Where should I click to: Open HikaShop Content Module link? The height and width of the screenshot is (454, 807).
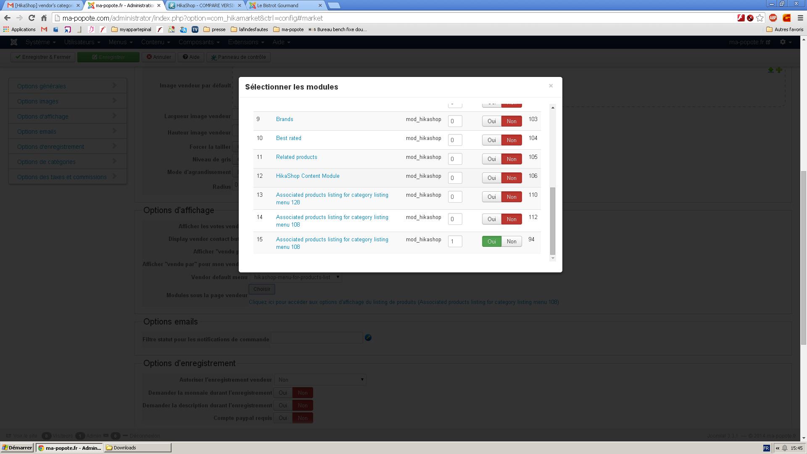tap(308, 176)
